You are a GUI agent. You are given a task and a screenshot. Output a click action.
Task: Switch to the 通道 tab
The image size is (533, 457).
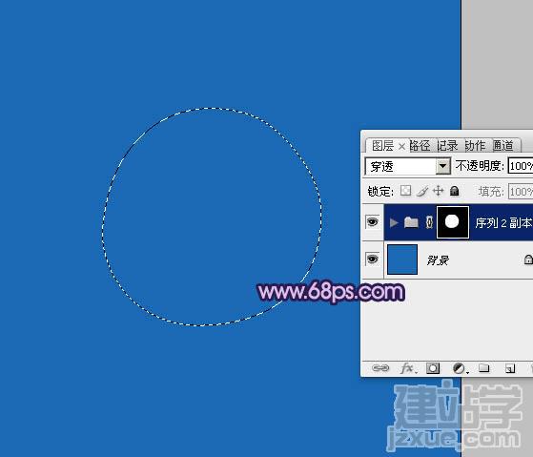(x=503, y=146)
